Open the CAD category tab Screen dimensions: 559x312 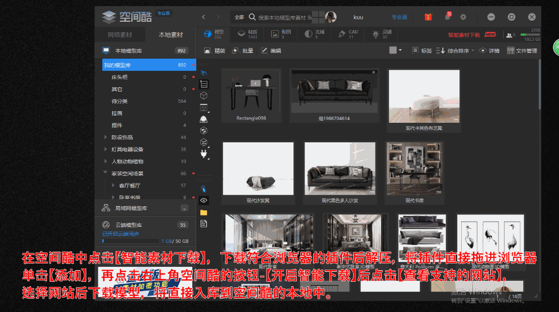[348, 34]
